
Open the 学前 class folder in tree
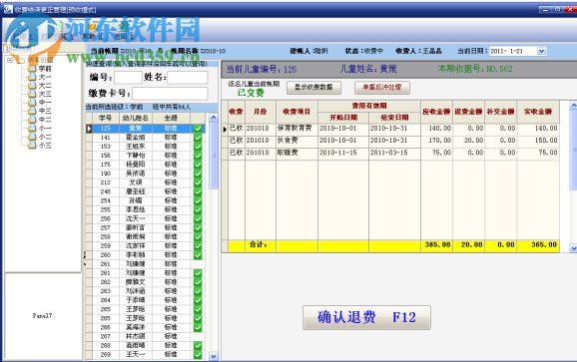(41, 69)
